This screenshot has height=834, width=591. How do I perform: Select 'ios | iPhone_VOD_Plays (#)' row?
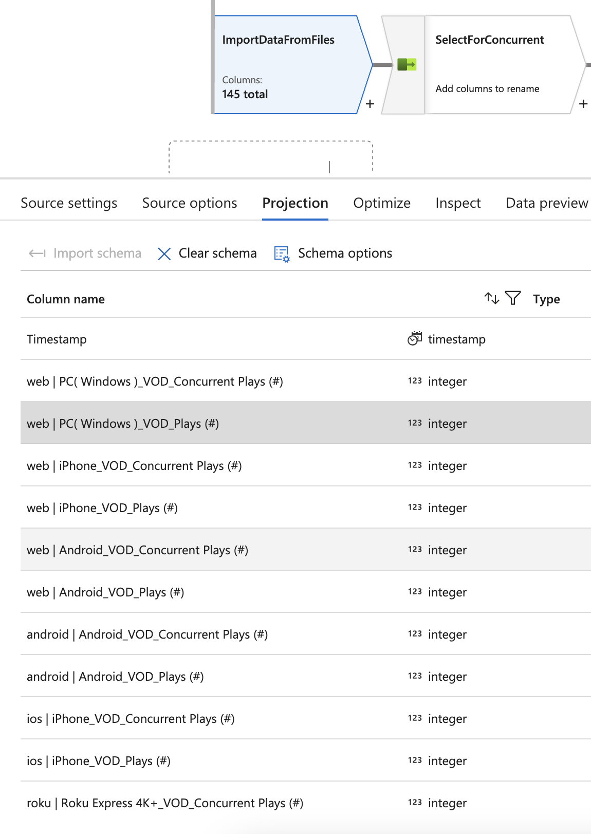306,760
